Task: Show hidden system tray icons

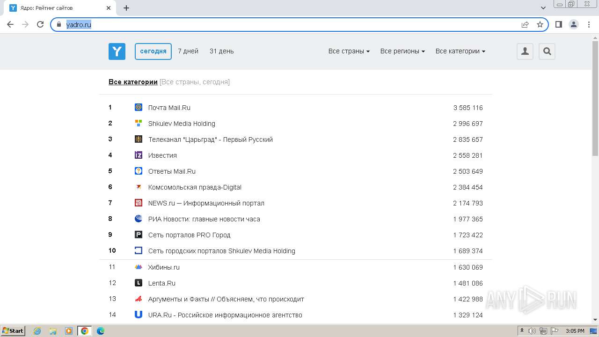Action: (x=522, y=331)
